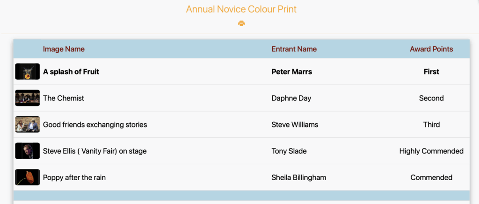This screenshot has height=204, width=479.
Task: View the Good friends exchanging stories thumbnail
Action: (x=28, y=125)
